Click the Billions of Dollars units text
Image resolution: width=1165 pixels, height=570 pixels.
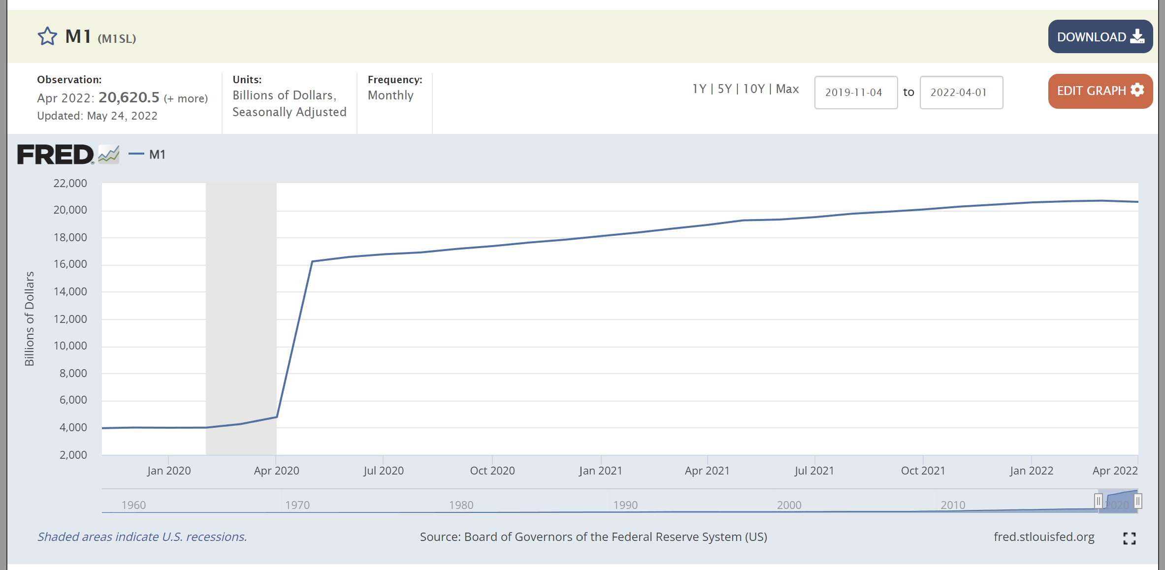coord(285,95)
